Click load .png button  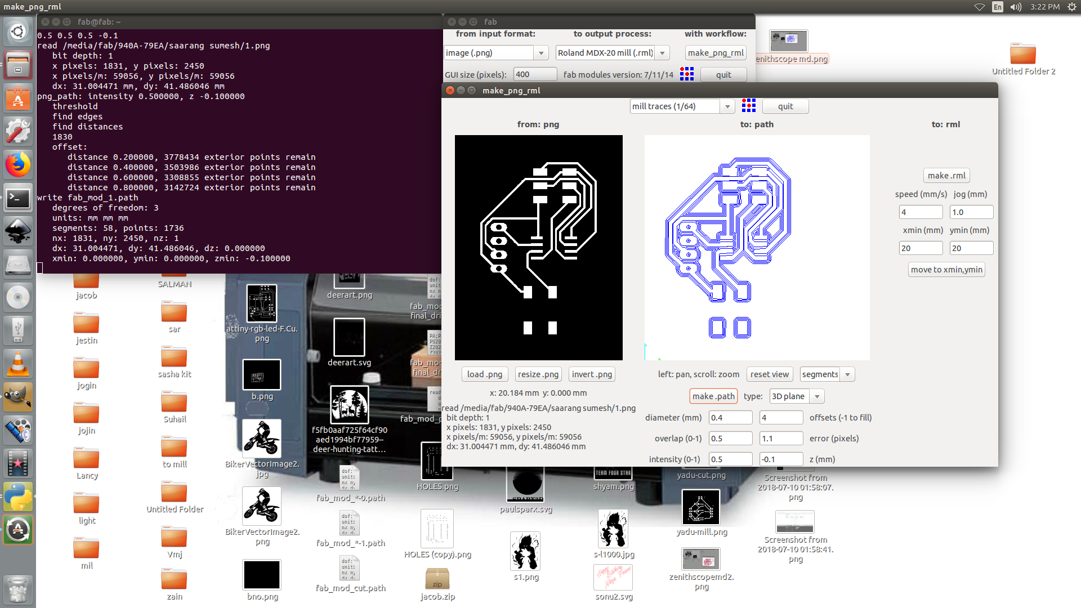pyautogui.click(x=485, y=374)
